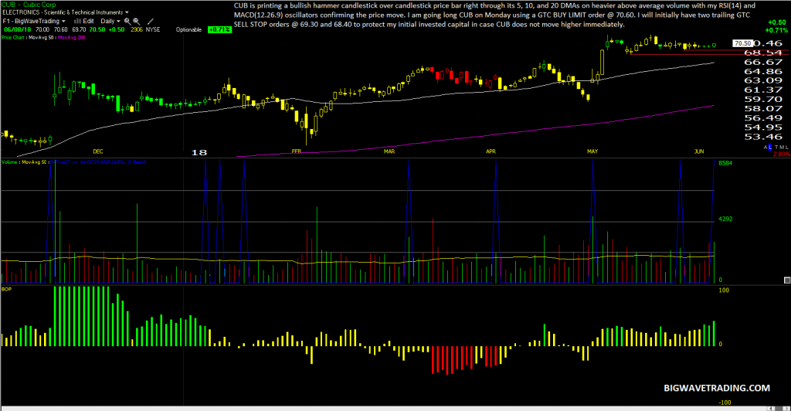Click the MAR month label

389,151
